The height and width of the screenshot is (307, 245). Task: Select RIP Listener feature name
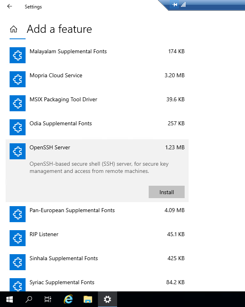(x=44, y=235)
